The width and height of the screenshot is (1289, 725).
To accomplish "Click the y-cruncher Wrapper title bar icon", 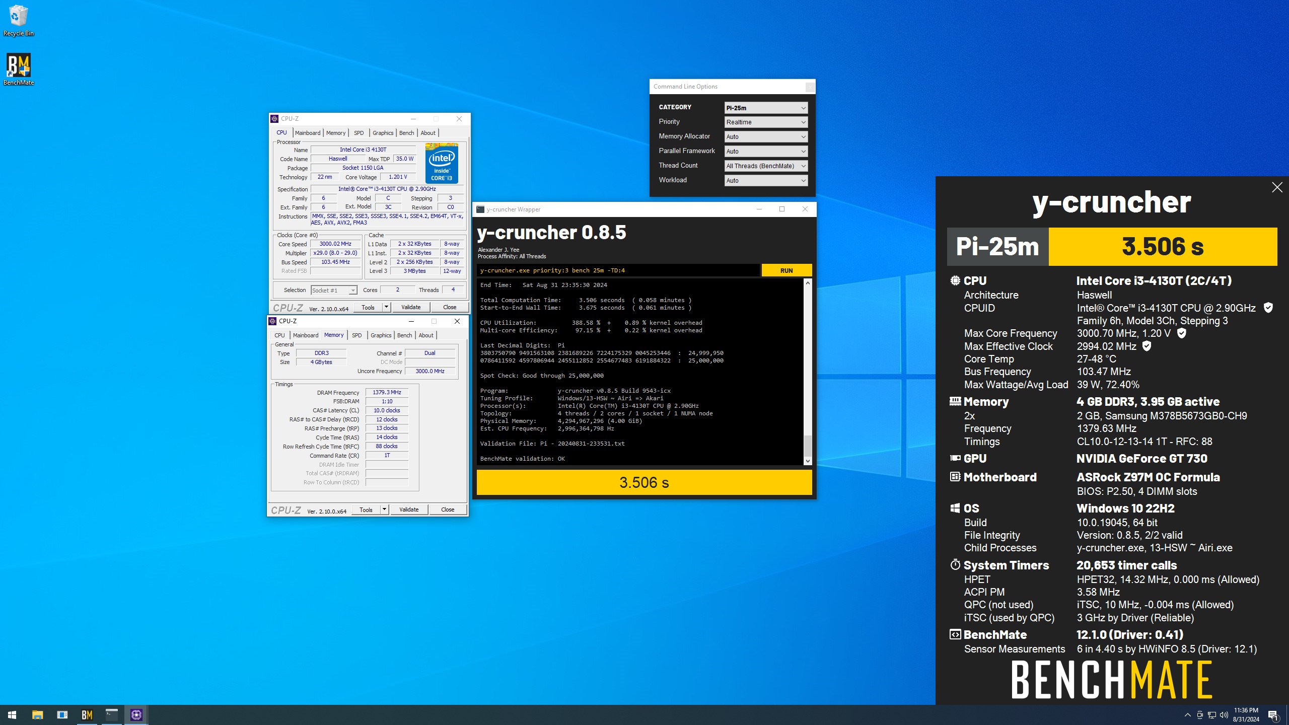I will [480, 209].
